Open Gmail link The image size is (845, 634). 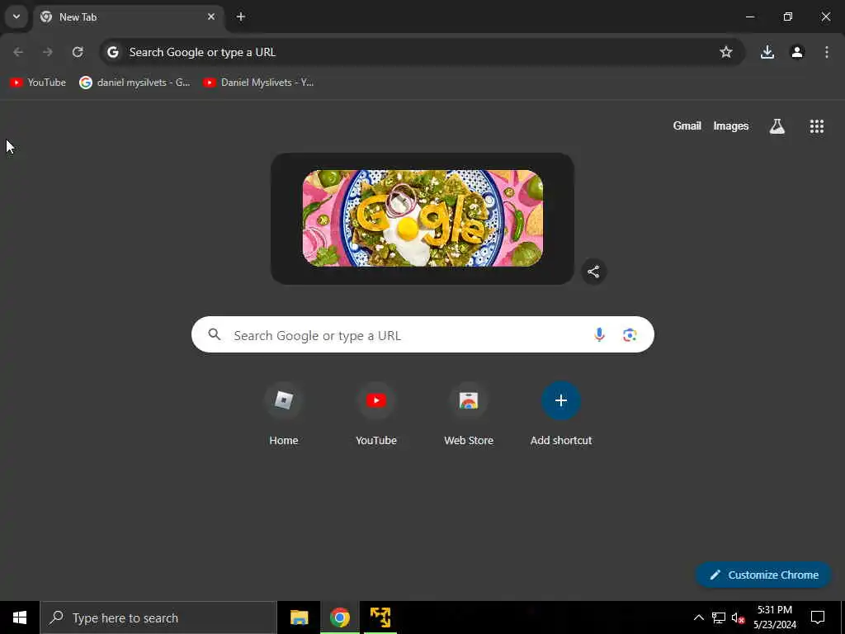click(x=687, y=126)
